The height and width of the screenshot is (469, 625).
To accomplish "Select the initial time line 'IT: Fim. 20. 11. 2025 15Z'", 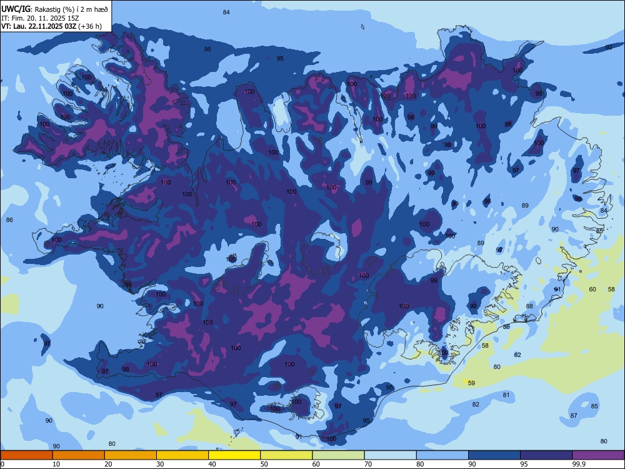I will (x=40, y=18).
